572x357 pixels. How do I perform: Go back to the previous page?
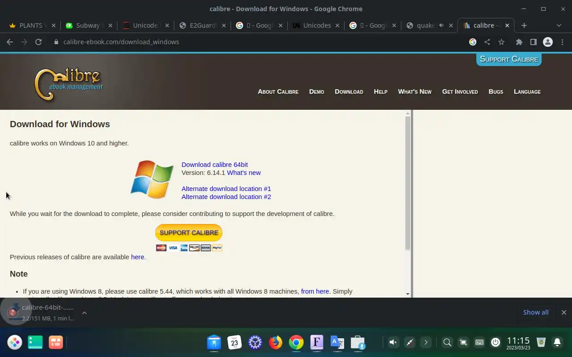click(x=10, y=42)
